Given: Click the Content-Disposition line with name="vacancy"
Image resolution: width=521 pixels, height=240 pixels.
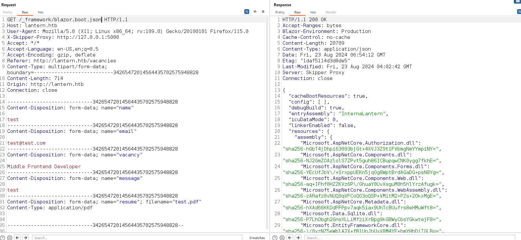Looking at the screenshot, I should [x=75, y=155].
